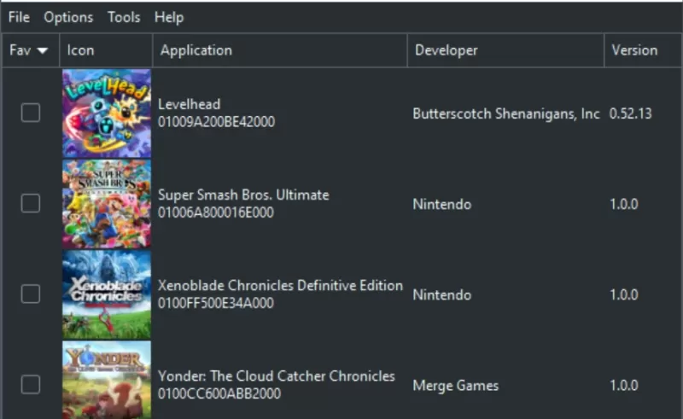Sort by the Application column header
Screen dimensions: 683x419
280,50
